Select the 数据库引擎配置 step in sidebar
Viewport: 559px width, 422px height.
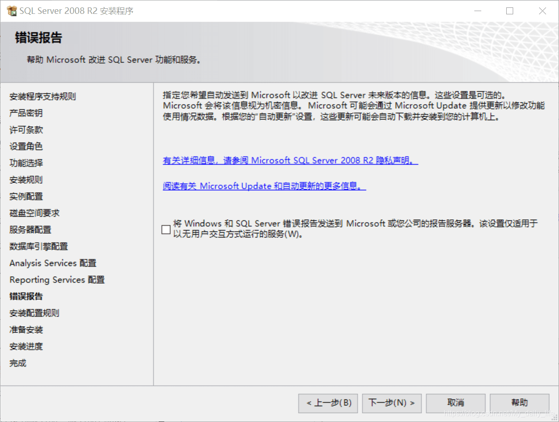[x=38, y=247]
